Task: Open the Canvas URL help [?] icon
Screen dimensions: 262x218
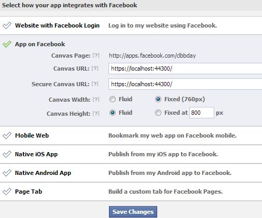Action: pos(95,68)
